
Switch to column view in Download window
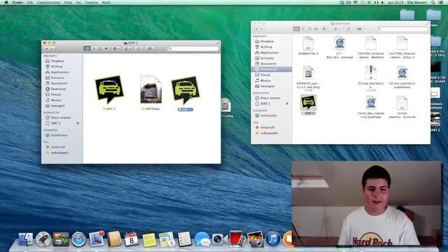point(309,29)
